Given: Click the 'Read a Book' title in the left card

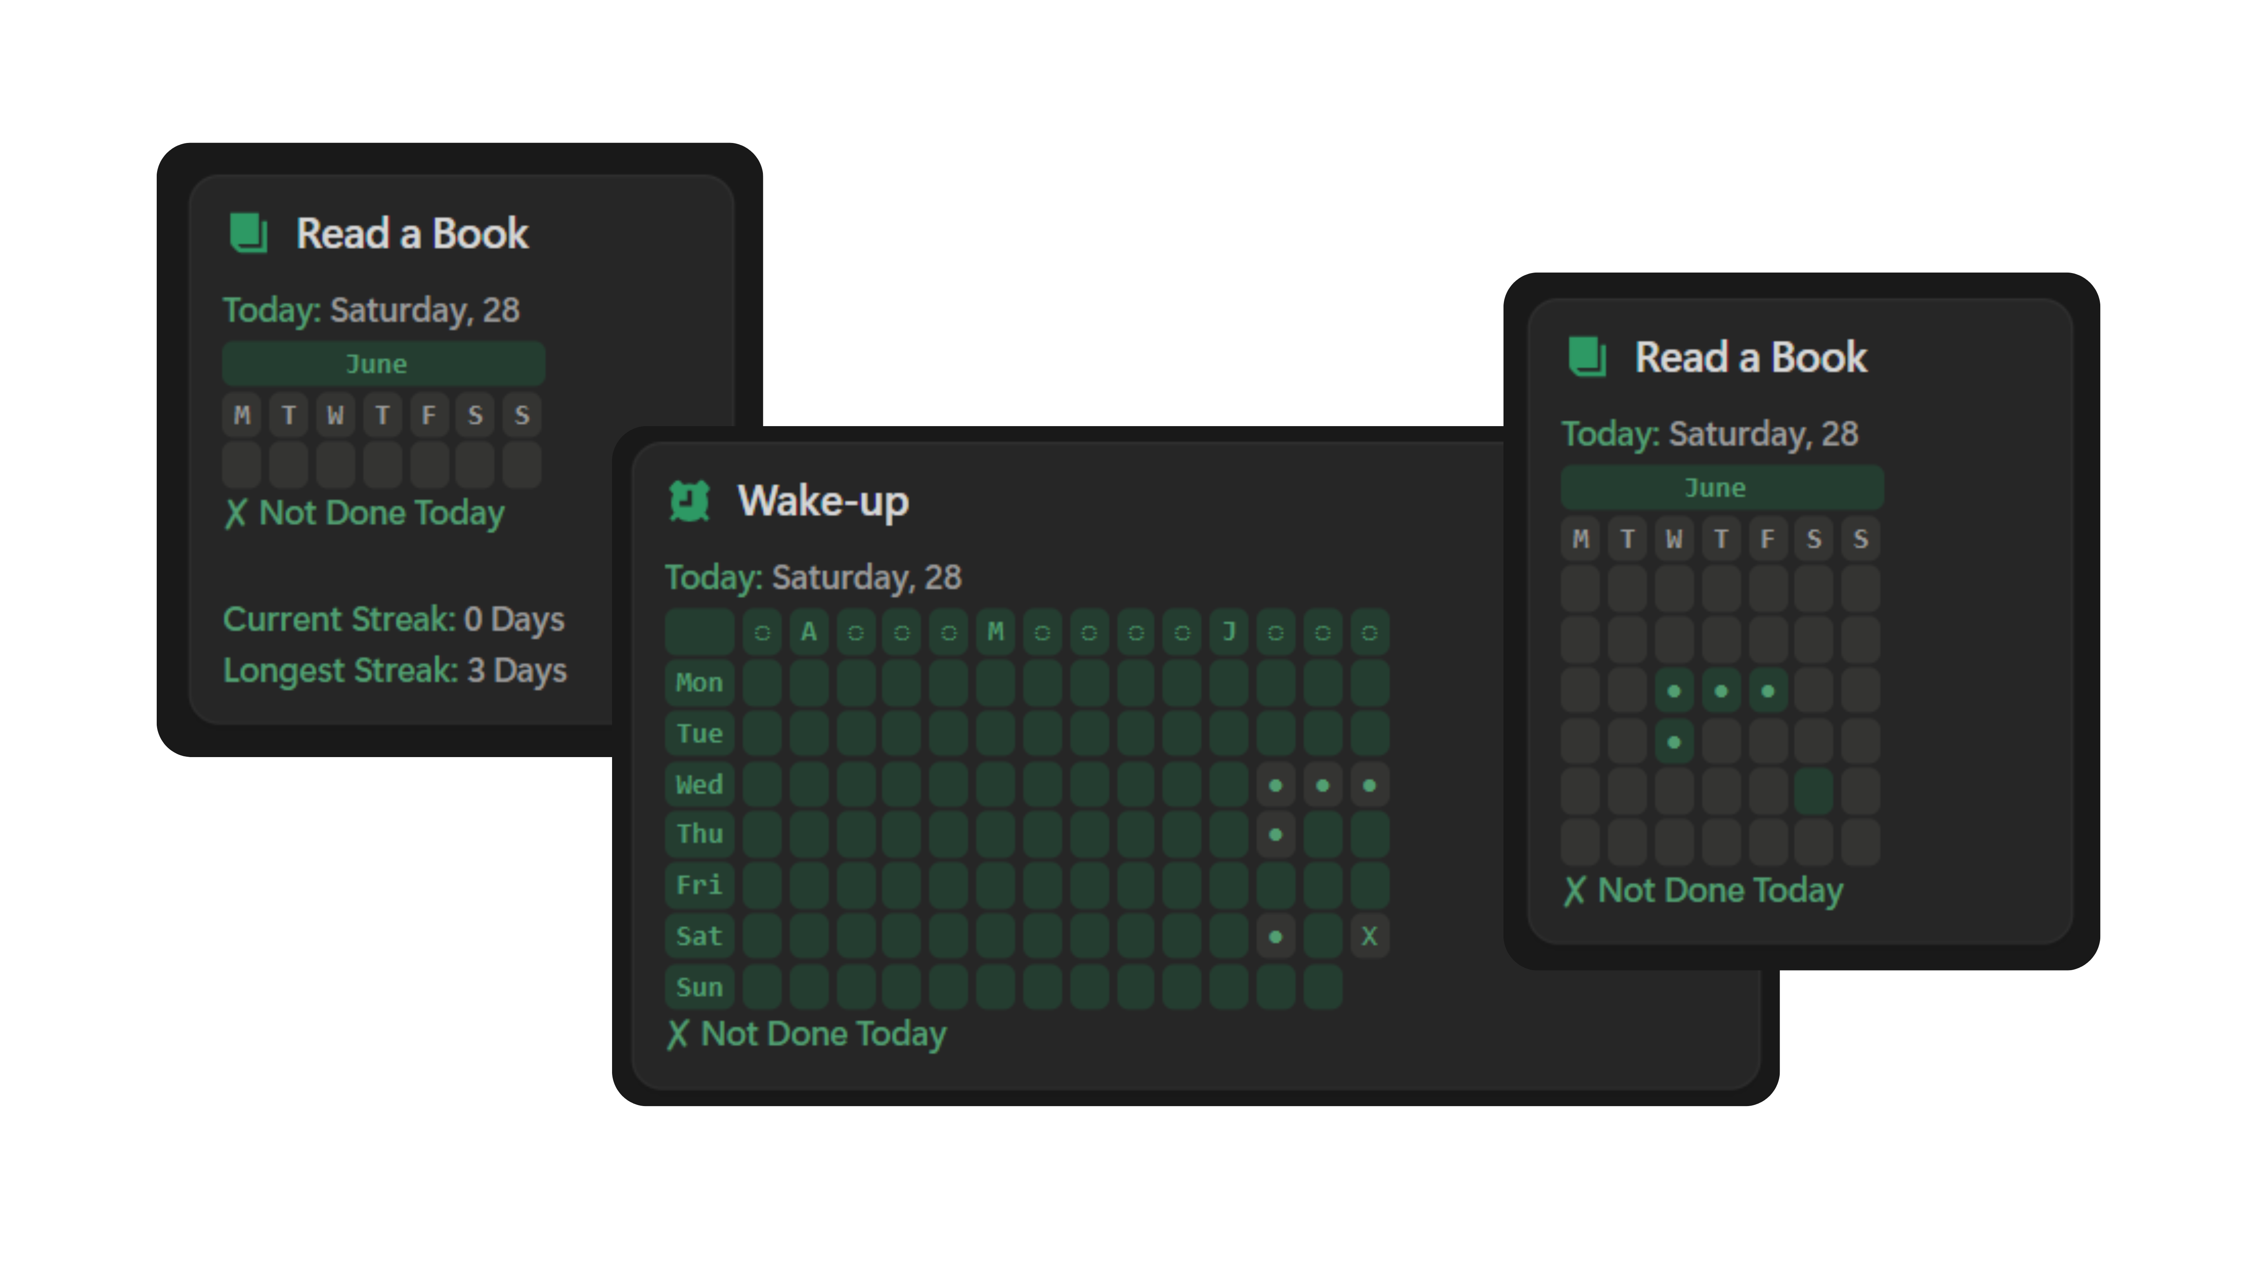Looking at the screenshot, I should point(412,234).
